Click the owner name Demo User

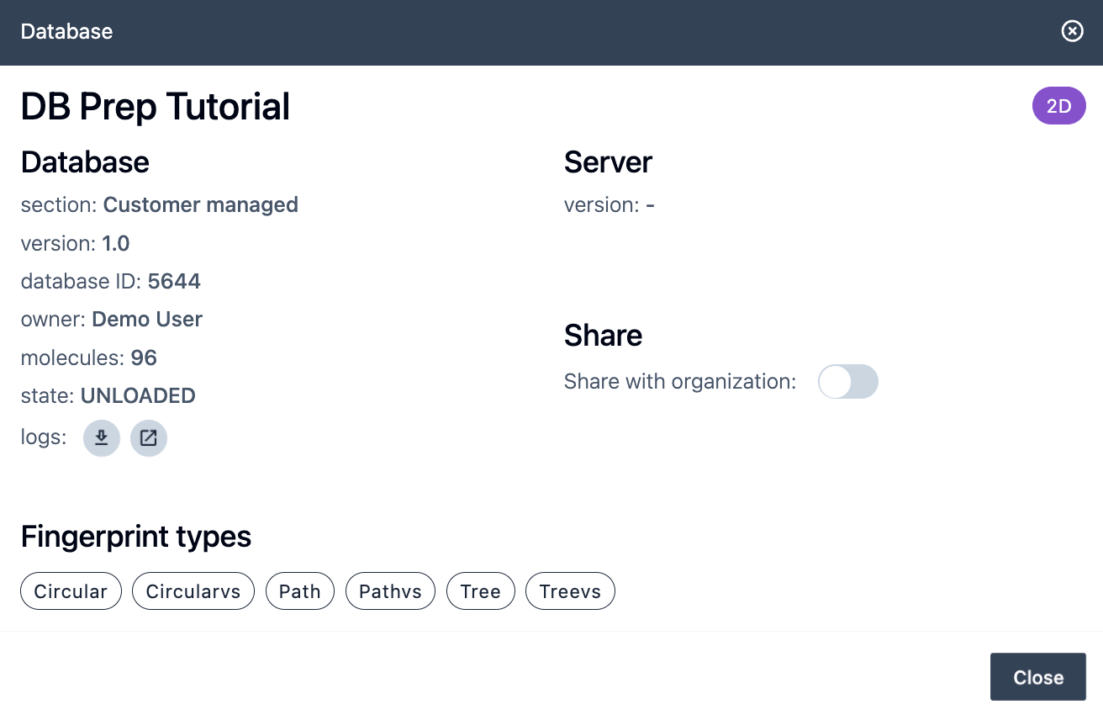tap(147, 320)
